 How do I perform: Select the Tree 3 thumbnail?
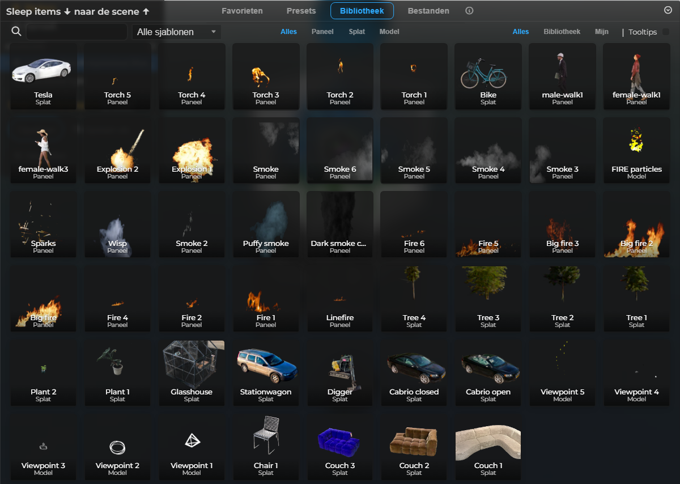(x=488, y=299)
